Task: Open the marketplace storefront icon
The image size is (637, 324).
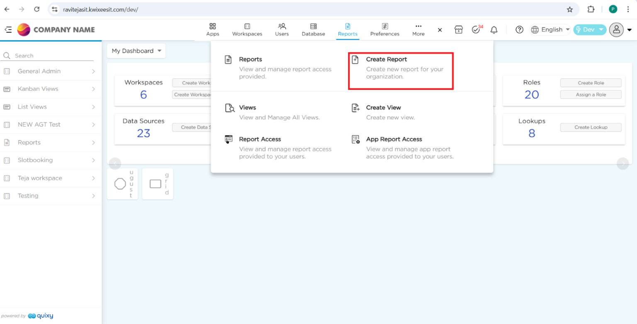Action: click(x=458, y=29)
